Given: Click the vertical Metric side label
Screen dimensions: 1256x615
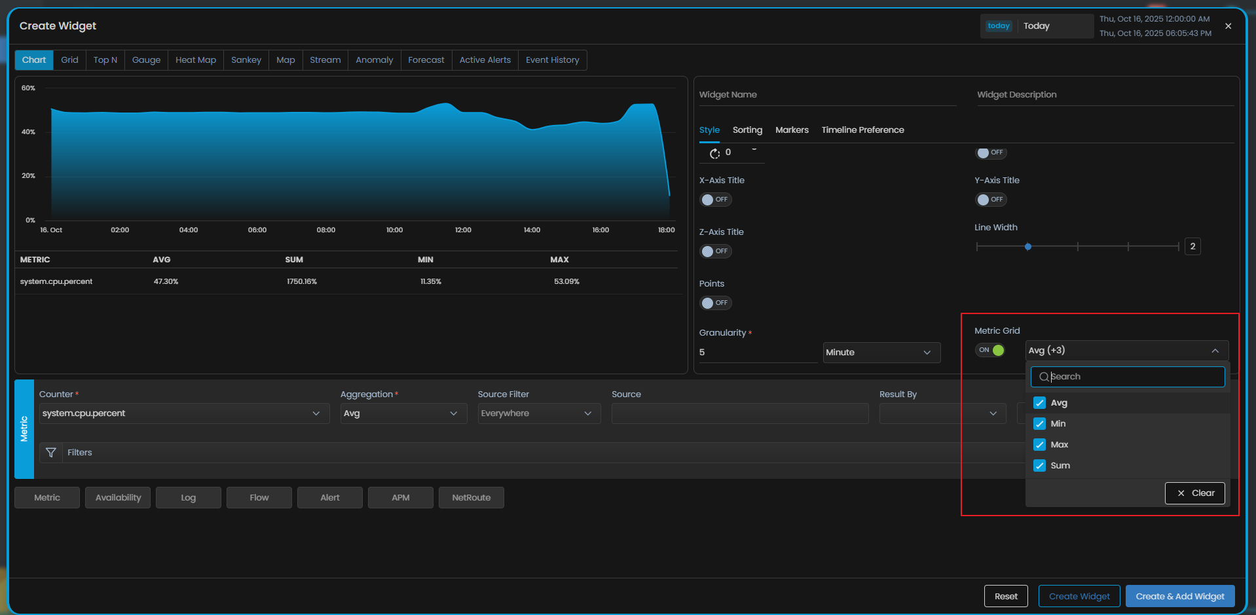Looking at the screenshot, I should click(24, 429).
